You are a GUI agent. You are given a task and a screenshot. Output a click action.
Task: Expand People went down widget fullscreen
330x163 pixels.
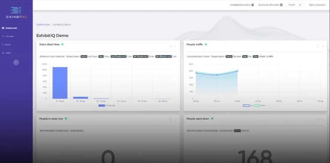pyautogui.click(x=318, y=120)
